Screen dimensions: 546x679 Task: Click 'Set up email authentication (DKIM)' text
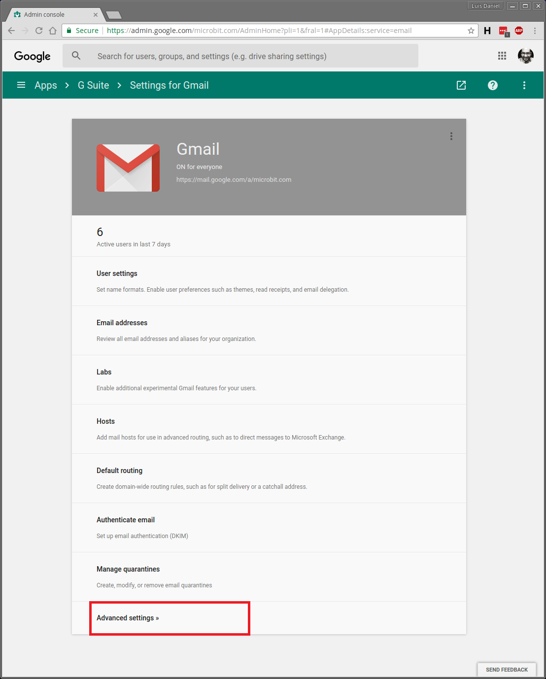point(142,536)
